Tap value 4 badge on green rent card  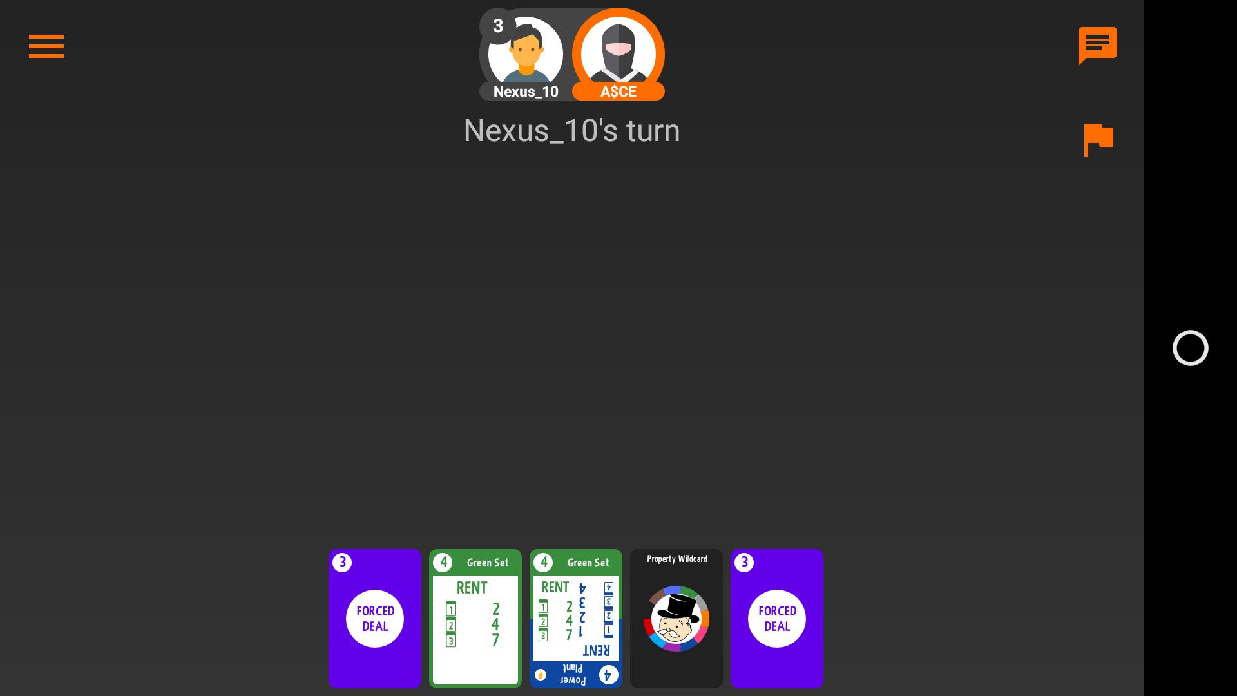(x=443, y=563)
